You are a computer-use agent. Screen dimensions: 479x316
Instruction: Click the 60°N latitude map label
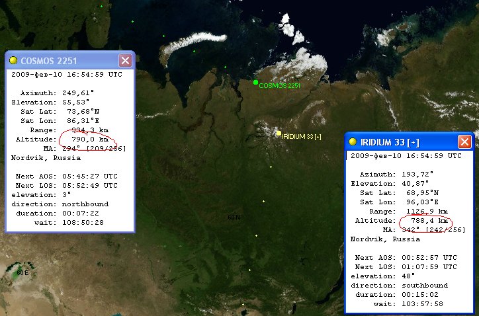click(234, 217)
